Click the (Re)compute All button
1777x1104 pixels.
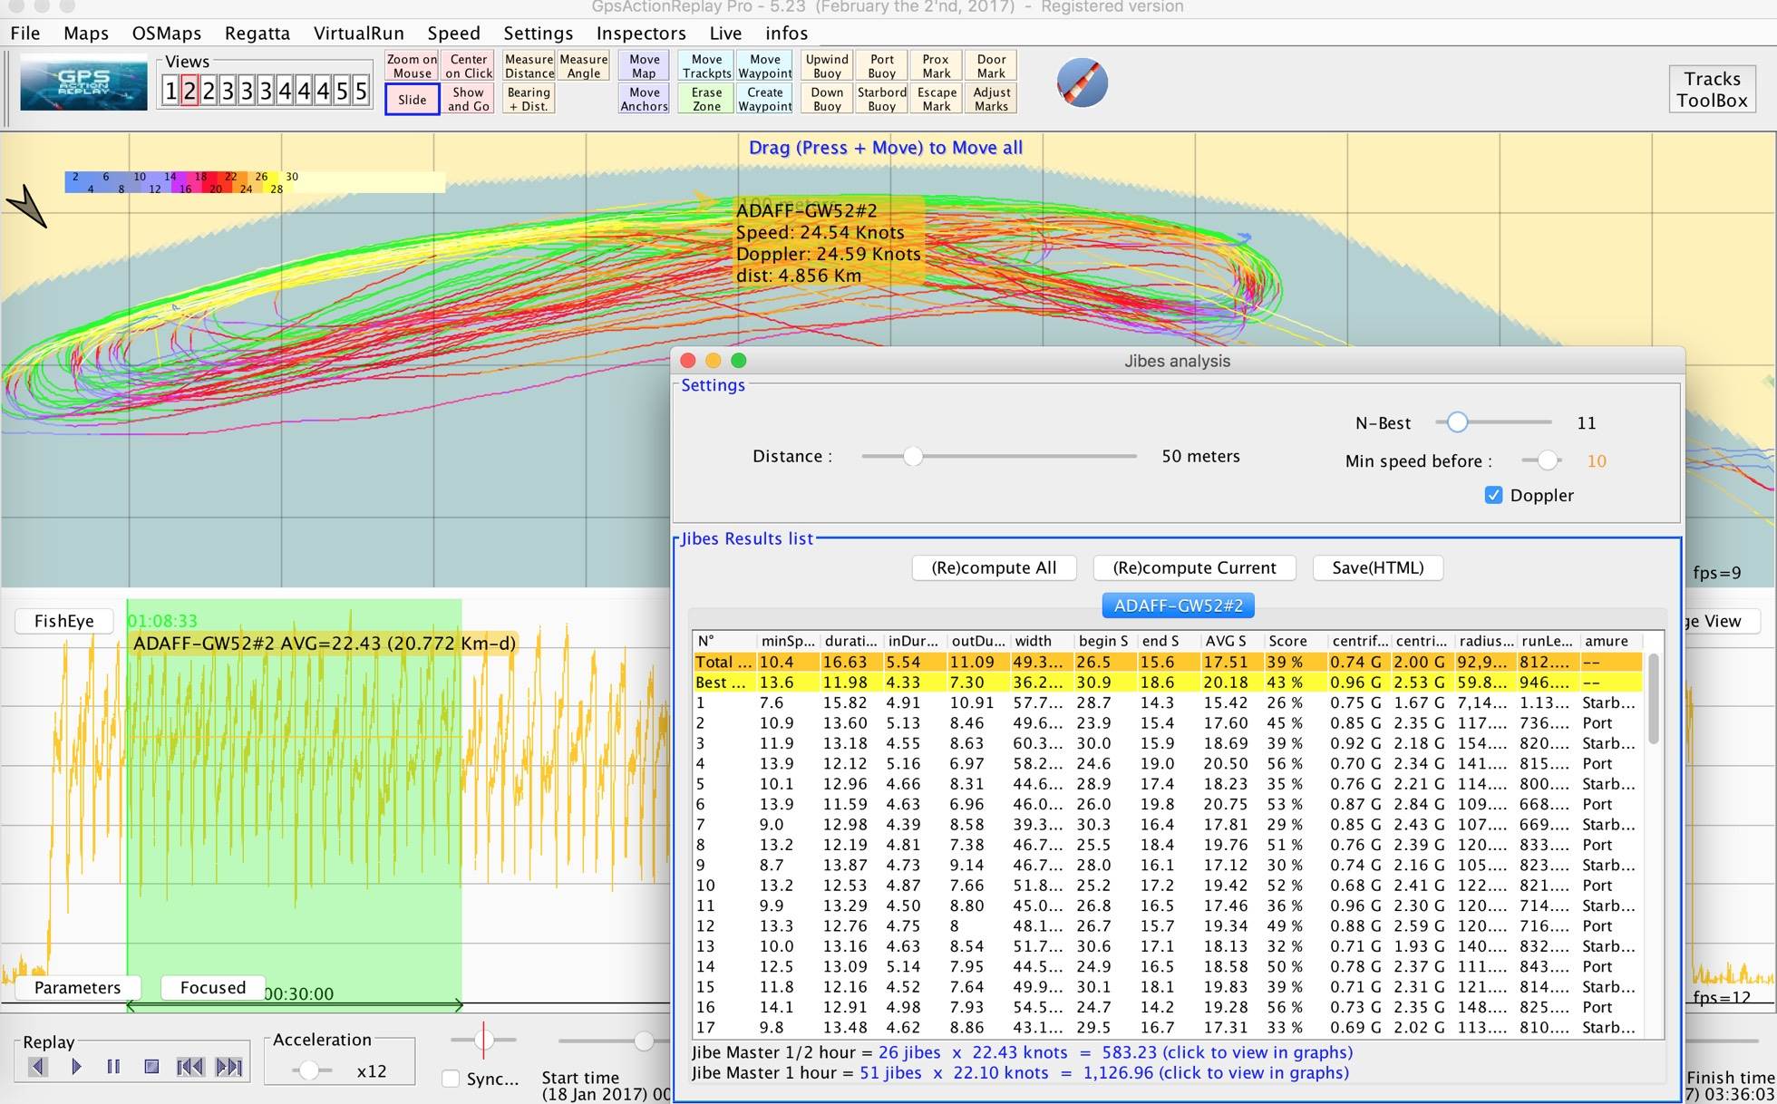(x=994, y=567)
